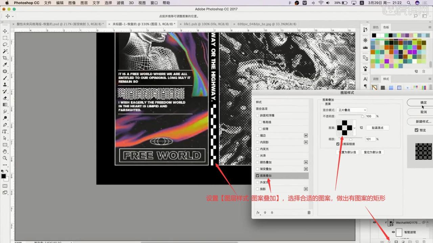Open the History panel icon

(365, 30)
